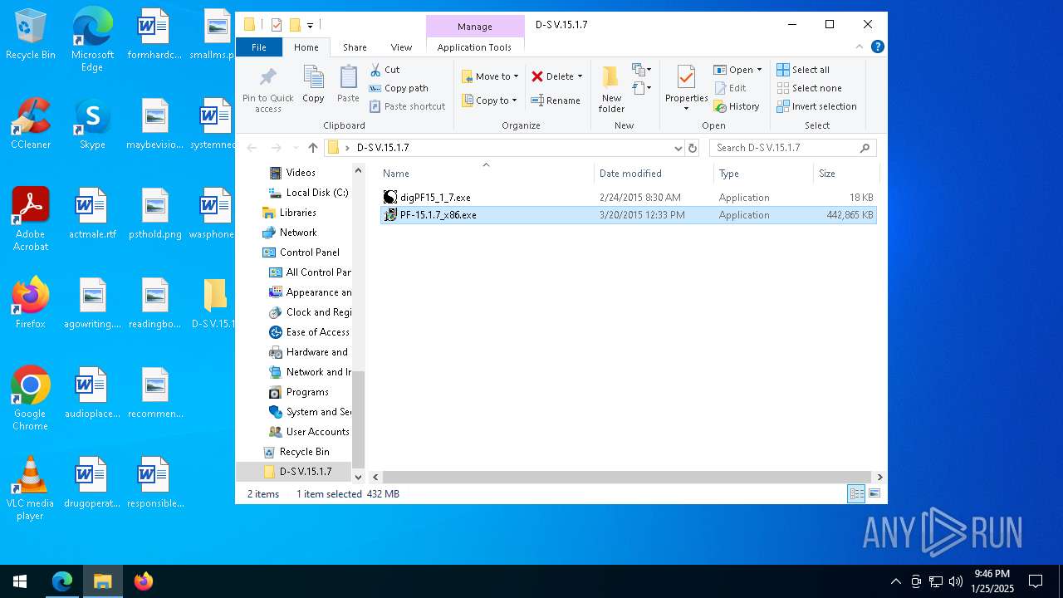Expand the address bar history dropdown
Image resolution: width=1063 pixels, height=598 pixels.
click(678, 148)
